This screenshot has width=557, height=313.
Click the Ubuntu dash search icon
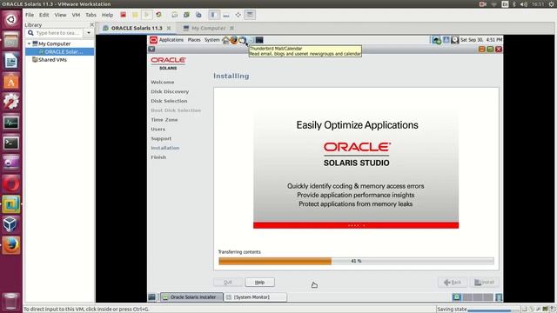(x=11, y=19)
